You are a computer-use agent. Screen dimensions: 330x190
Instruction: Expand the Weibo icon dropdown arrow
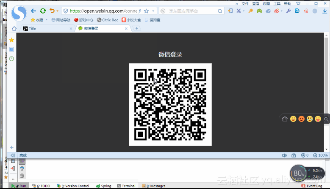(282, 11)
